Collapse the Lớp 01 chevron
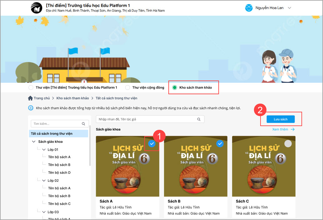This screenshot has height=220, width=323. [x=44, y=149]
